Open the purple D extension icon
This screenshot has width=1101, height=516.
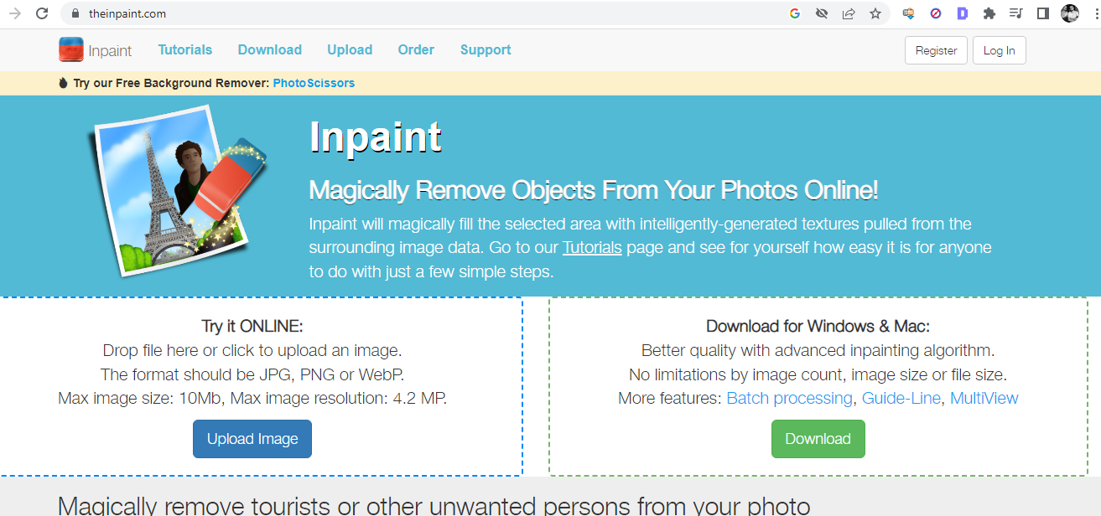[963, 13]
